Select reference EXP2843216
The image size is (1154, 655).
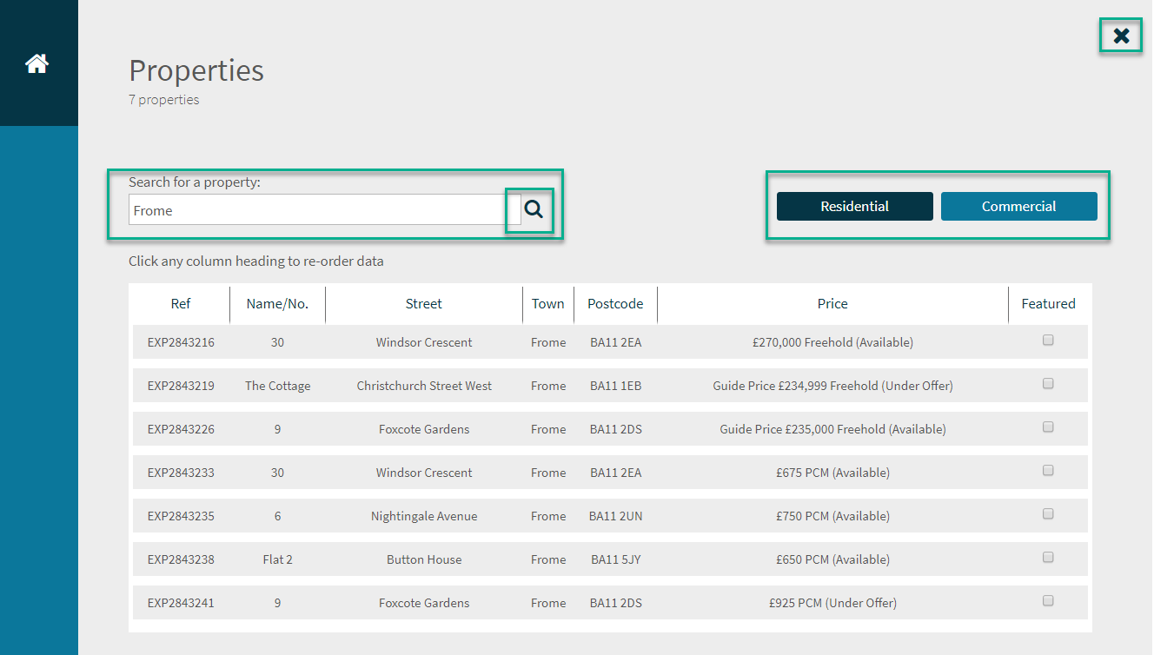click(181, 342)
